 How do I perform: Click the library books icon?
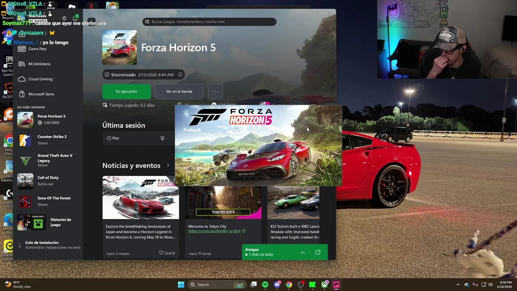[22, 64]
